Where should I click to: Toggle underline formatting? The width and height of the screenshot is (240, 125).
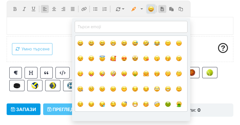point(34,9)
